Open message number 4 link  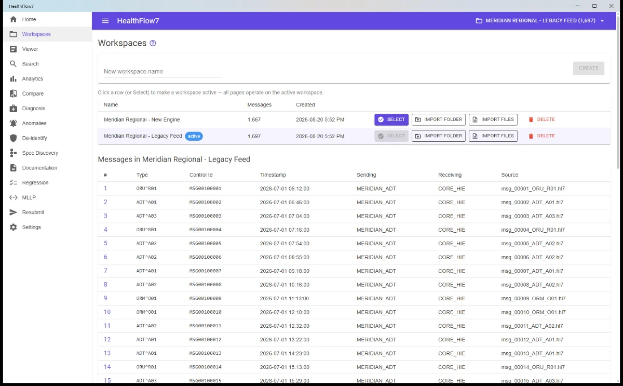coord(105,230)
